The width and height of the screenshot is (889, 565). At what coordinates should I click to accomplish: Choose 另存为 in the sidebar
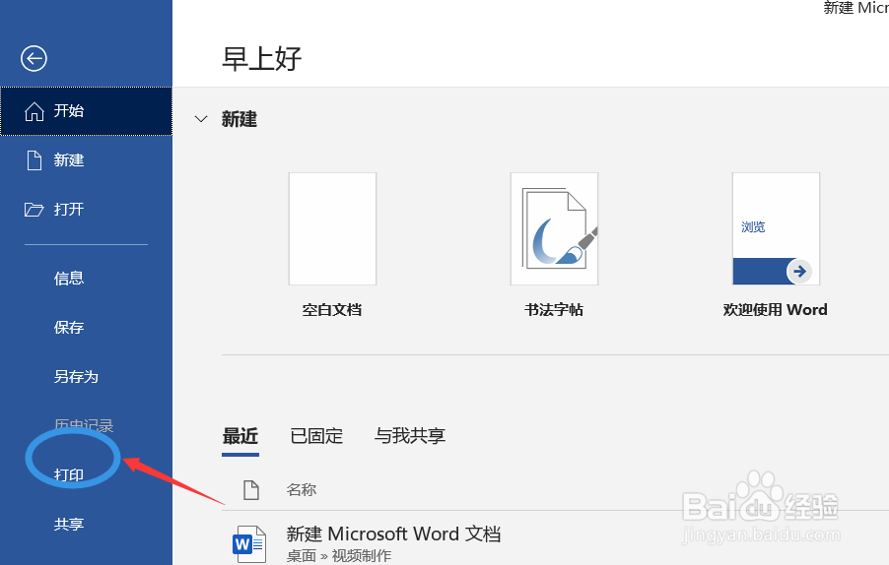[x=76, y=376]
